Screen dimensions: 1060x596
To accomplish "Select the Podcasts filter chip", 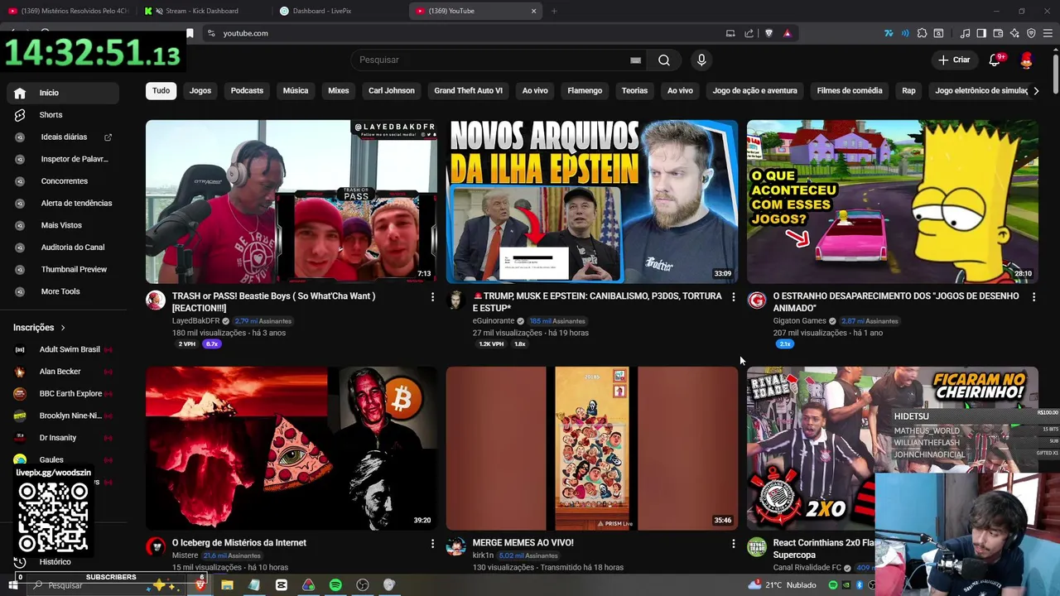I will coord(247,90).
